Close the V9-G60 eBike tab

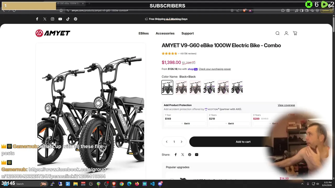click(x=83, y=3)
